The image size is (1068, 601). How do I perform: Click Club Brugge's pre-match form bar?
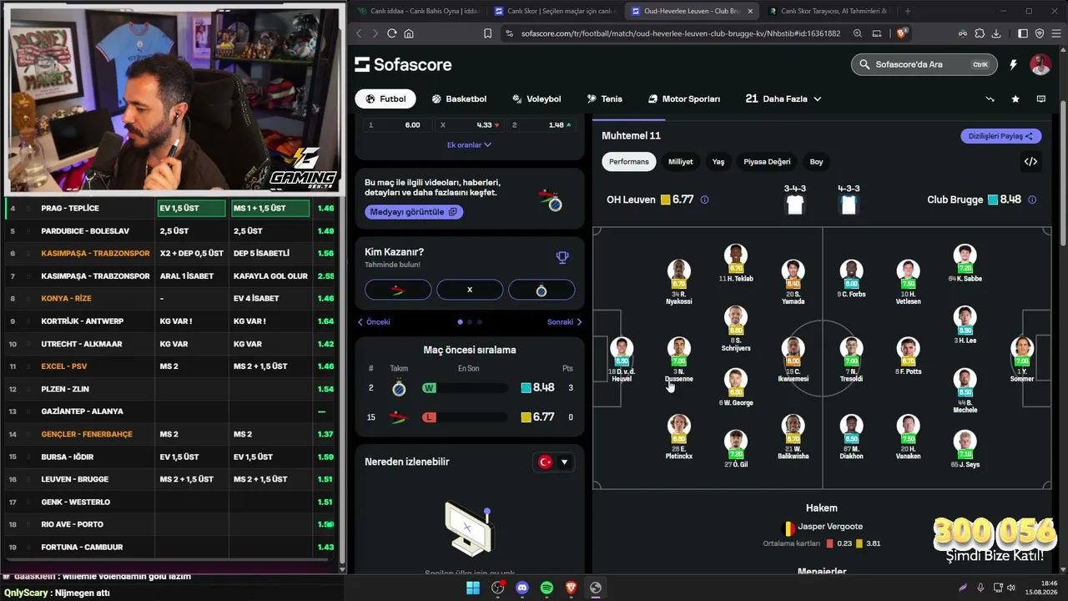point(465,388)
